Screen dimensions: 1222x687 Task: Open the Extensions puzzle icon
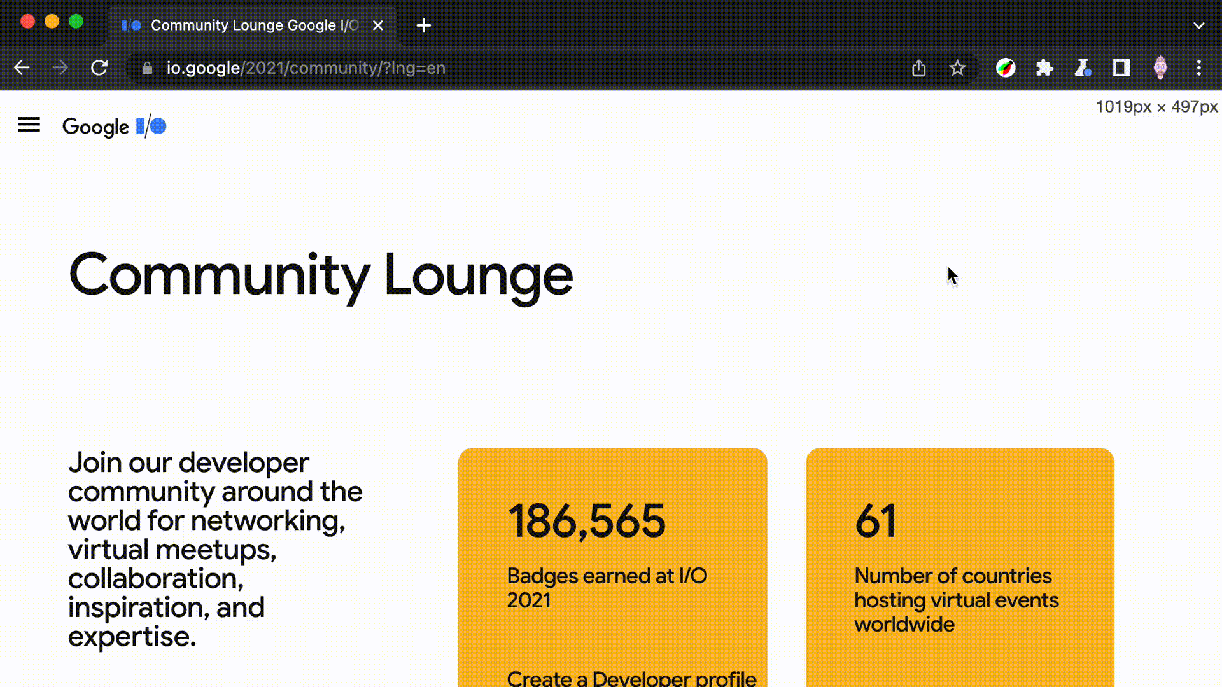click(x=1044, y=68)
